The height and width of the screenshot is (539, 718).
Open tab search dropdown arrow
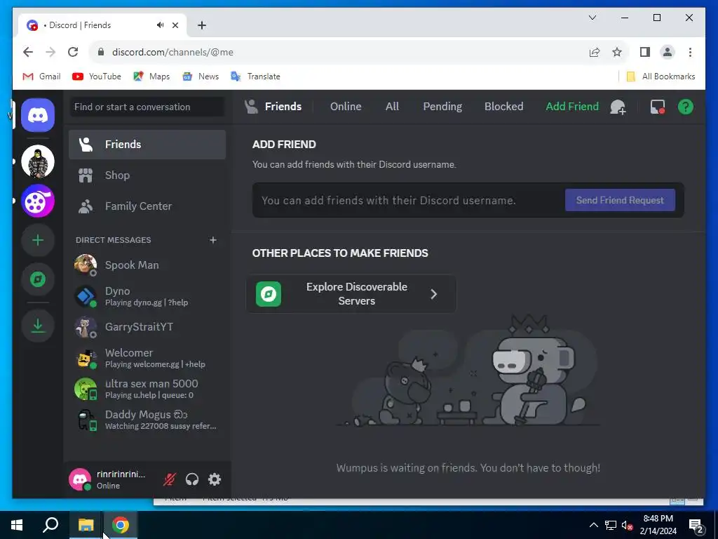[592, 18]
